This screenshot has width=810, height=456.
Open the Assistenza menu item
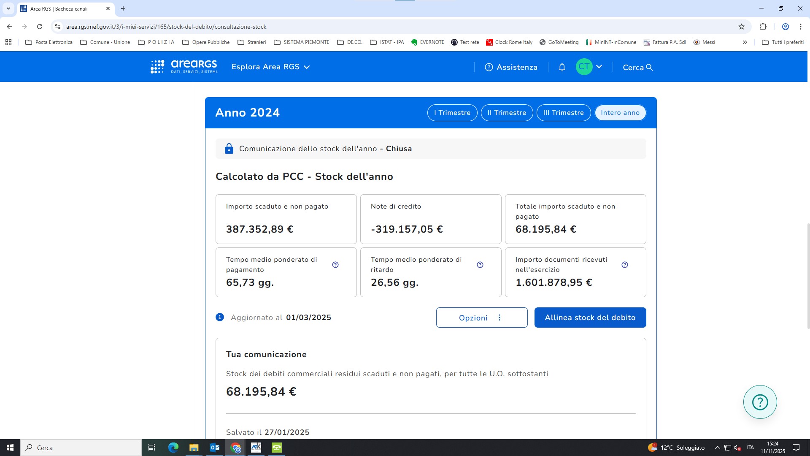pos(511,67)
